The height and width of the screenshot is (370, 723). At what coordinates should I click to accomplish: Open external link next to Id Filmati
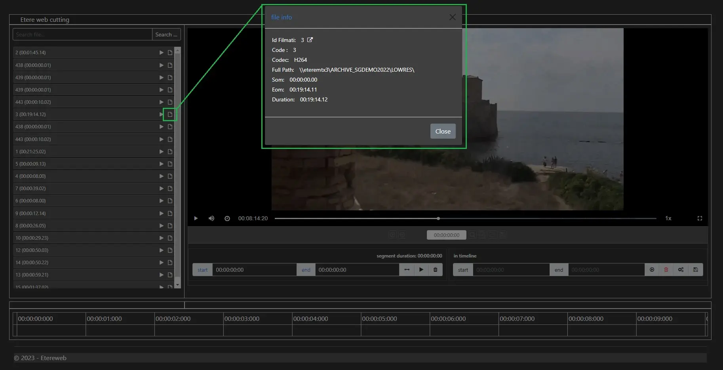click(x=310, y=40)
